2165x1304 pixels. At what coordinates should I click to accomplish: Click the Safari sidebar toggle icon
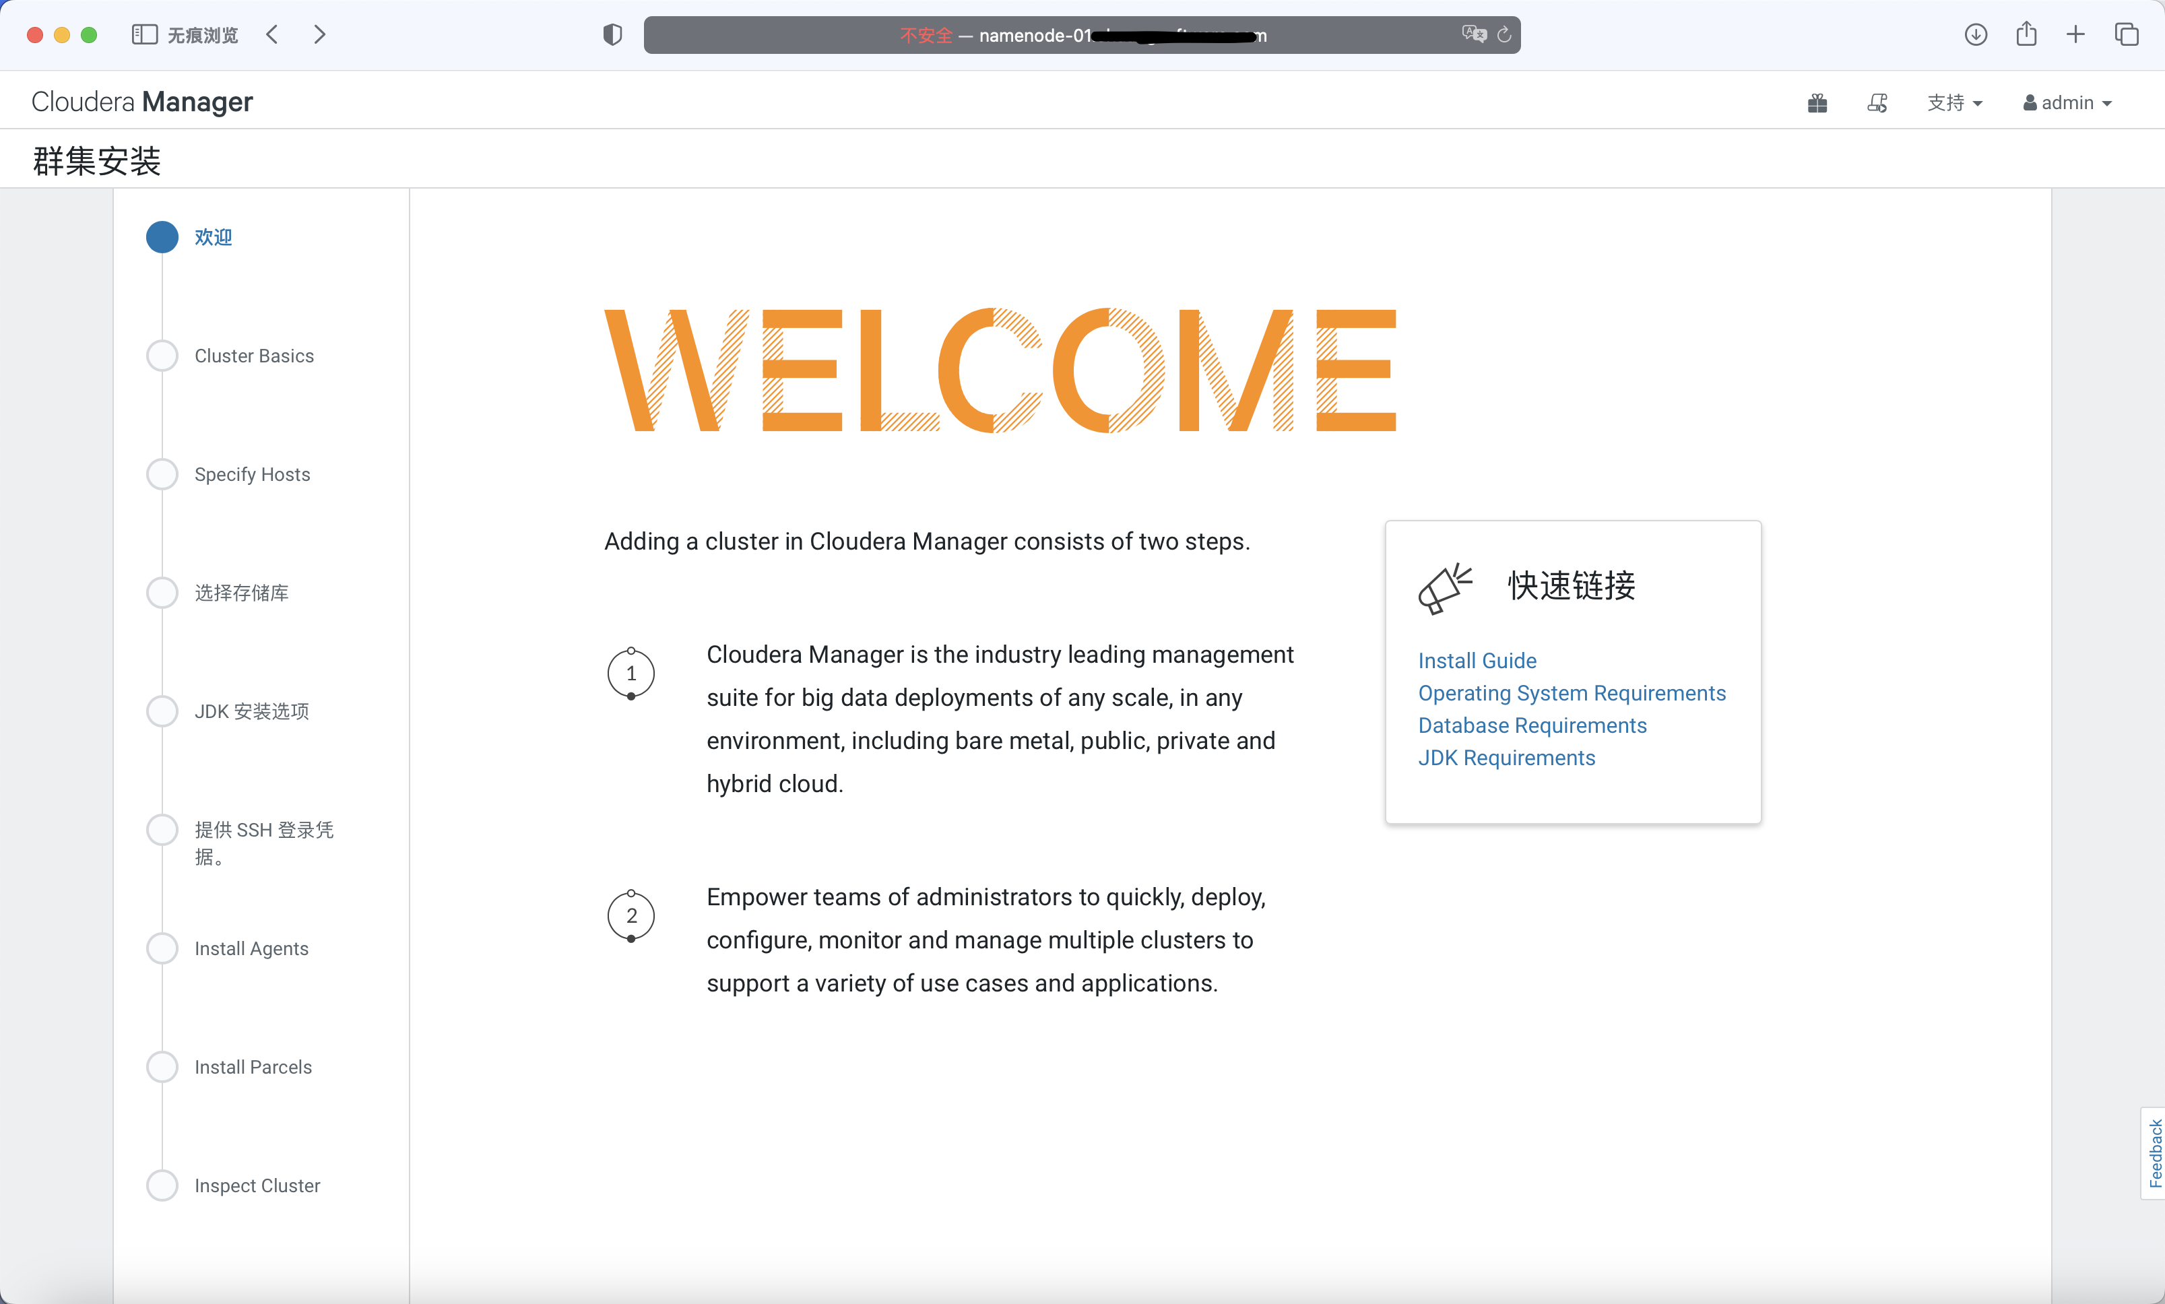pos(144,35)
